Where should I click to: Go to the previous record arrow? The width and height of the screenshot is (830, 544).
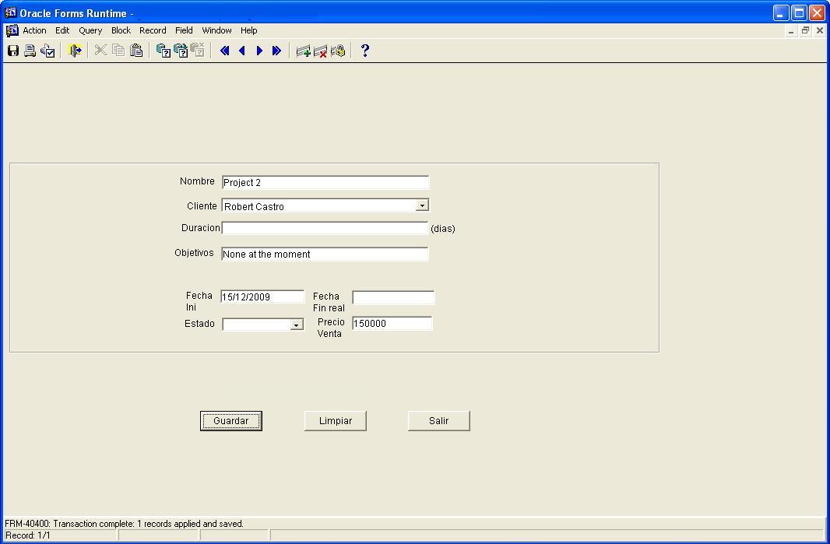click(x=242, y=51)
